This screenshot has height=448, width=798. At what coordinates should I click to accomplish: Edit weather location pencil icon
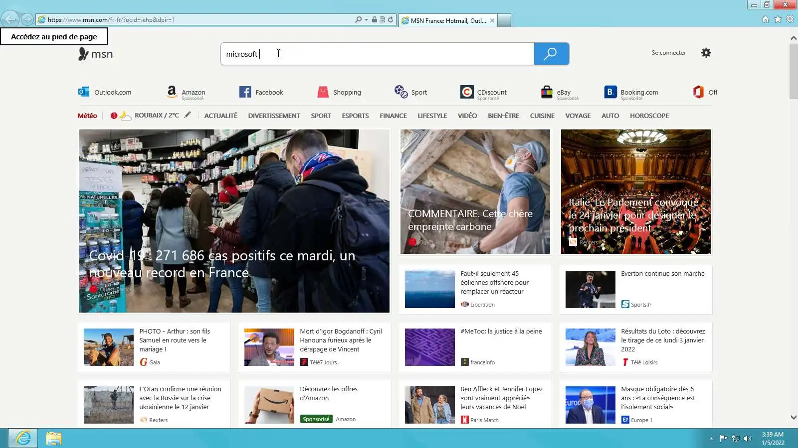(x=188, y=115)
